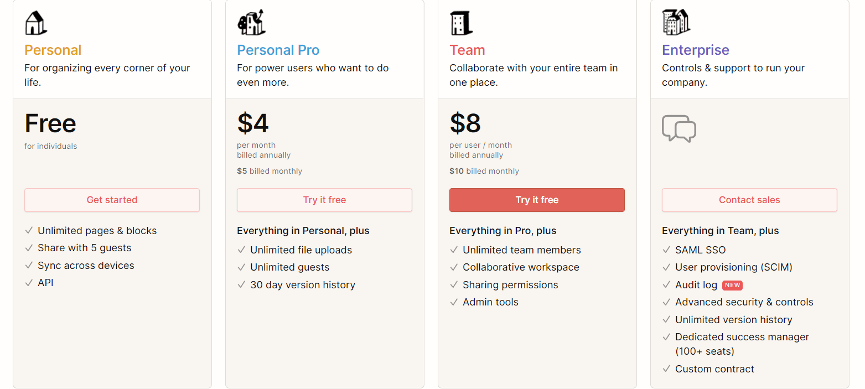Click the checkmark next to SAML SSO
This screenshot has height=389, width=865.
tap(666, 250)
